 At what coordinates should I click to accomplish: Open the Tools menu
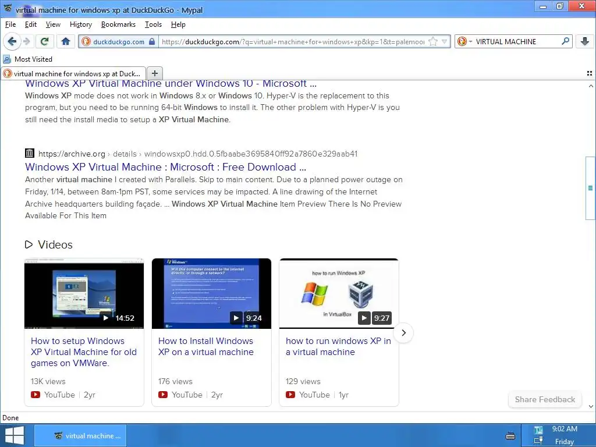pyautogui.click(x=153, y=24)
